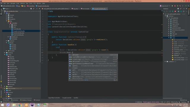Screen dimensions: 190x107
Task: Select the driver suggestion in completion popup
Action: (x=93, y=55)
